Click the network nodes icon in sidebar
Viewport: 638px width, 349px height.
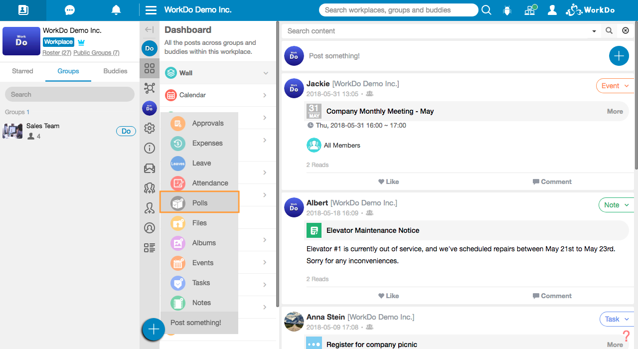150,88
